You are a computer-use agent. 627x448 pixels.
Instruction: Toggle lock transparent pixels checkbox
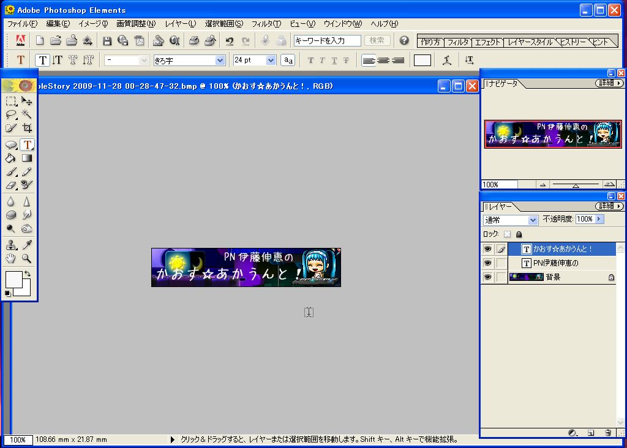tap(507, 234)
